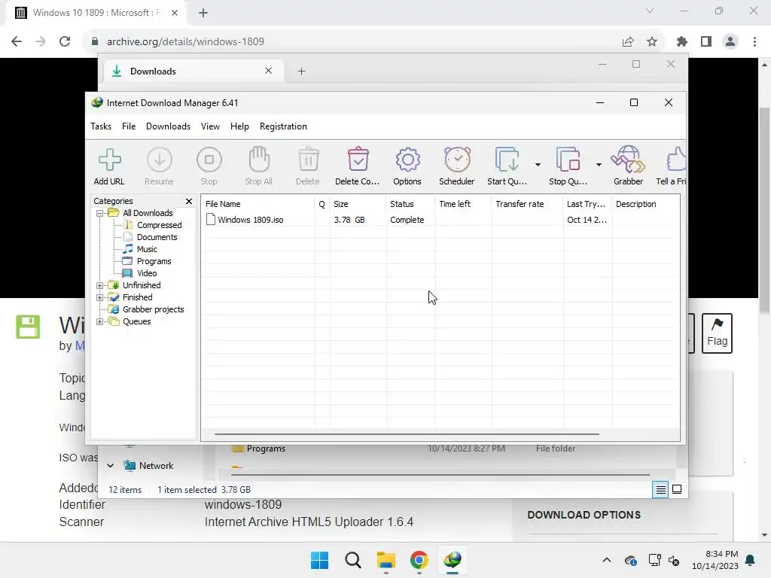Click the Stop All hand icon
The width and height of the screenshot is (771, 578).
pos(259,166)
